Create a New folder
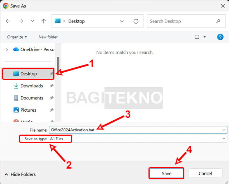The height and width of the screenshot is (184, 229). click(x=48, y=37)
